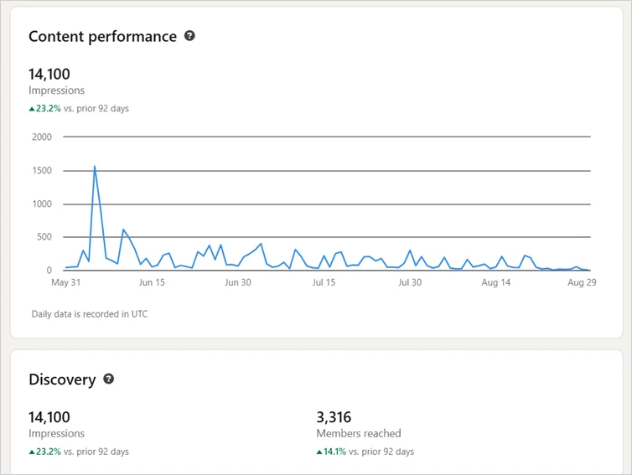
Task: Click the Content performance section title
Action: [x=102, y=36]
